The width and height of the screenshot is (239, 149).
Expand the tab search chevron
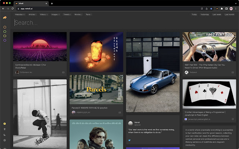click(x=236, y=3)
